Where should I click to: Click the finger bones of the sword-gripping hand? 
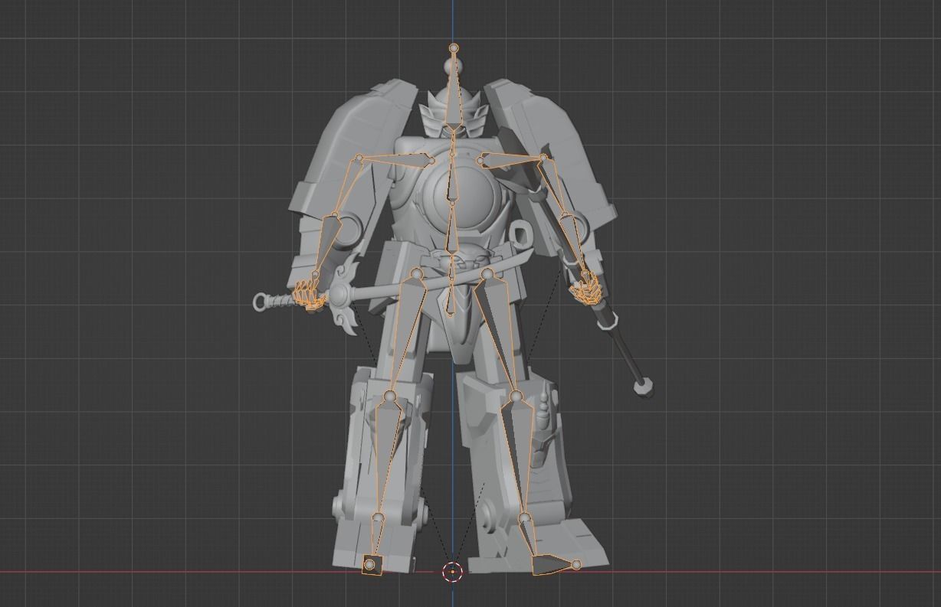pos(309,295)
